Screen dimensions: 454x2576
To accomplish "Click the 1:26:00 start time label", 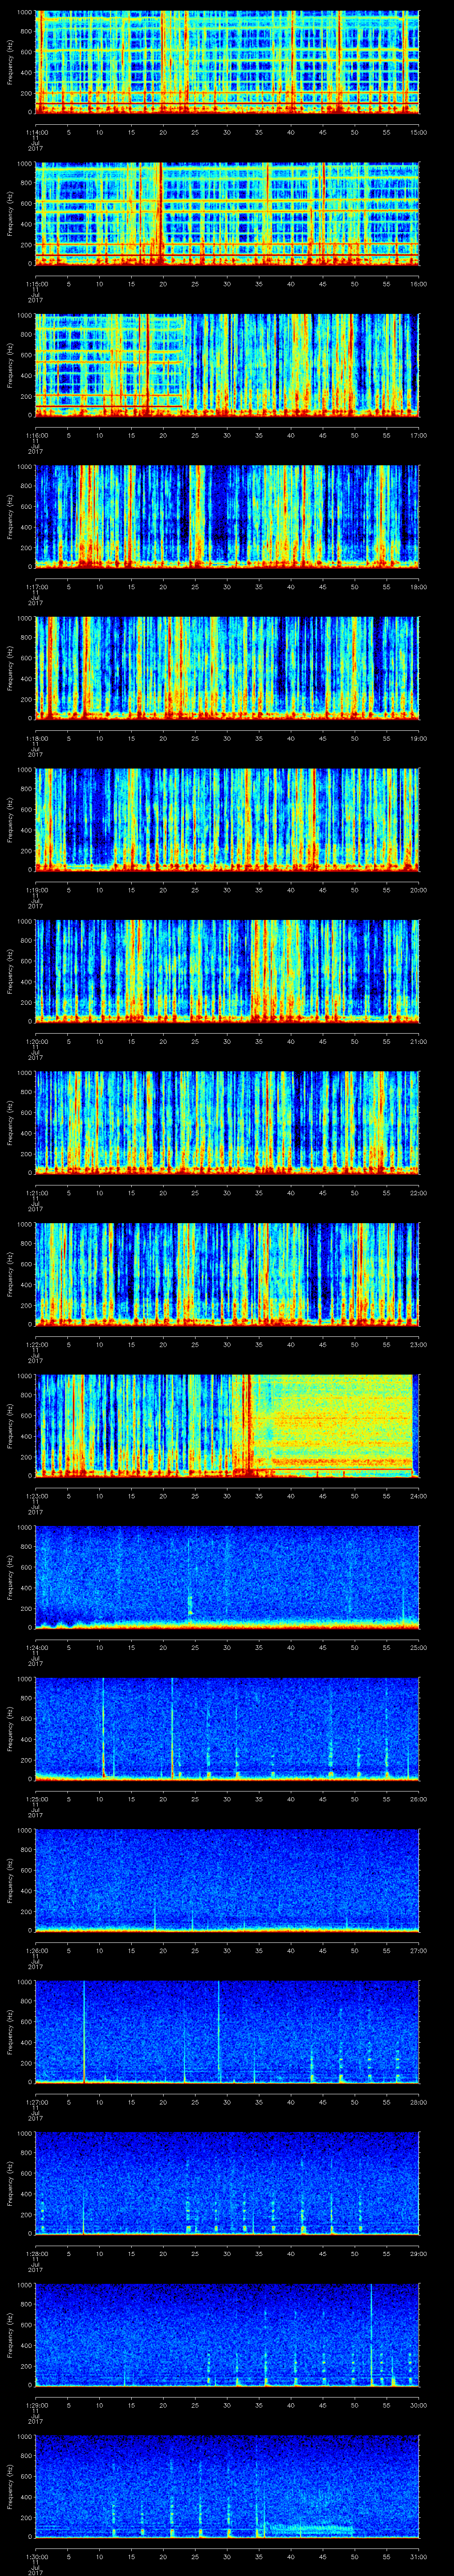I will (x=36, y=1950).
